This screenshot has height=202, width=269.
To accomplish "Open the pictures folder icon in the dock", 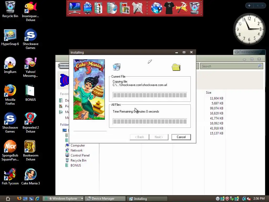I will [125, 8].
